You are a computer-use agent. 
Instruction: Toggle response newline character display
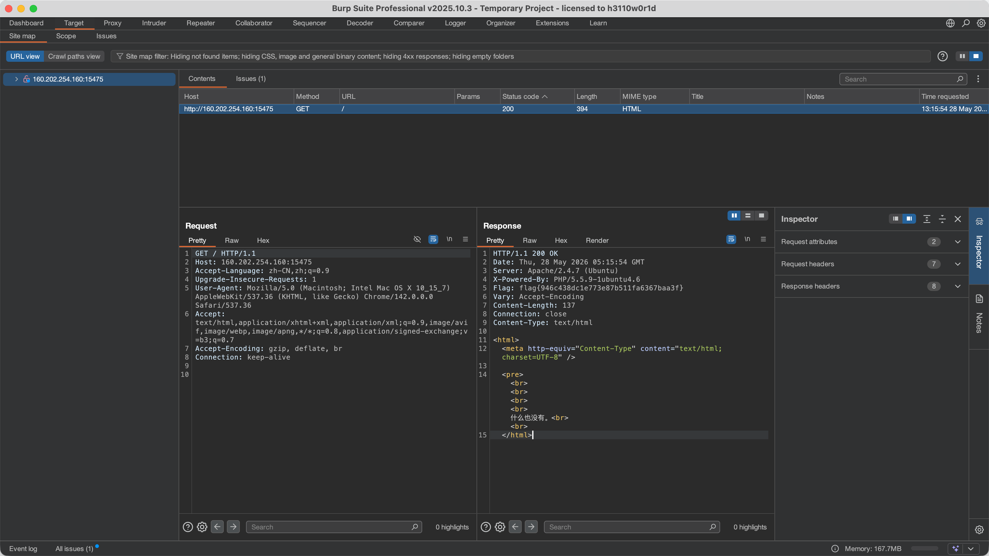(747, 239)
